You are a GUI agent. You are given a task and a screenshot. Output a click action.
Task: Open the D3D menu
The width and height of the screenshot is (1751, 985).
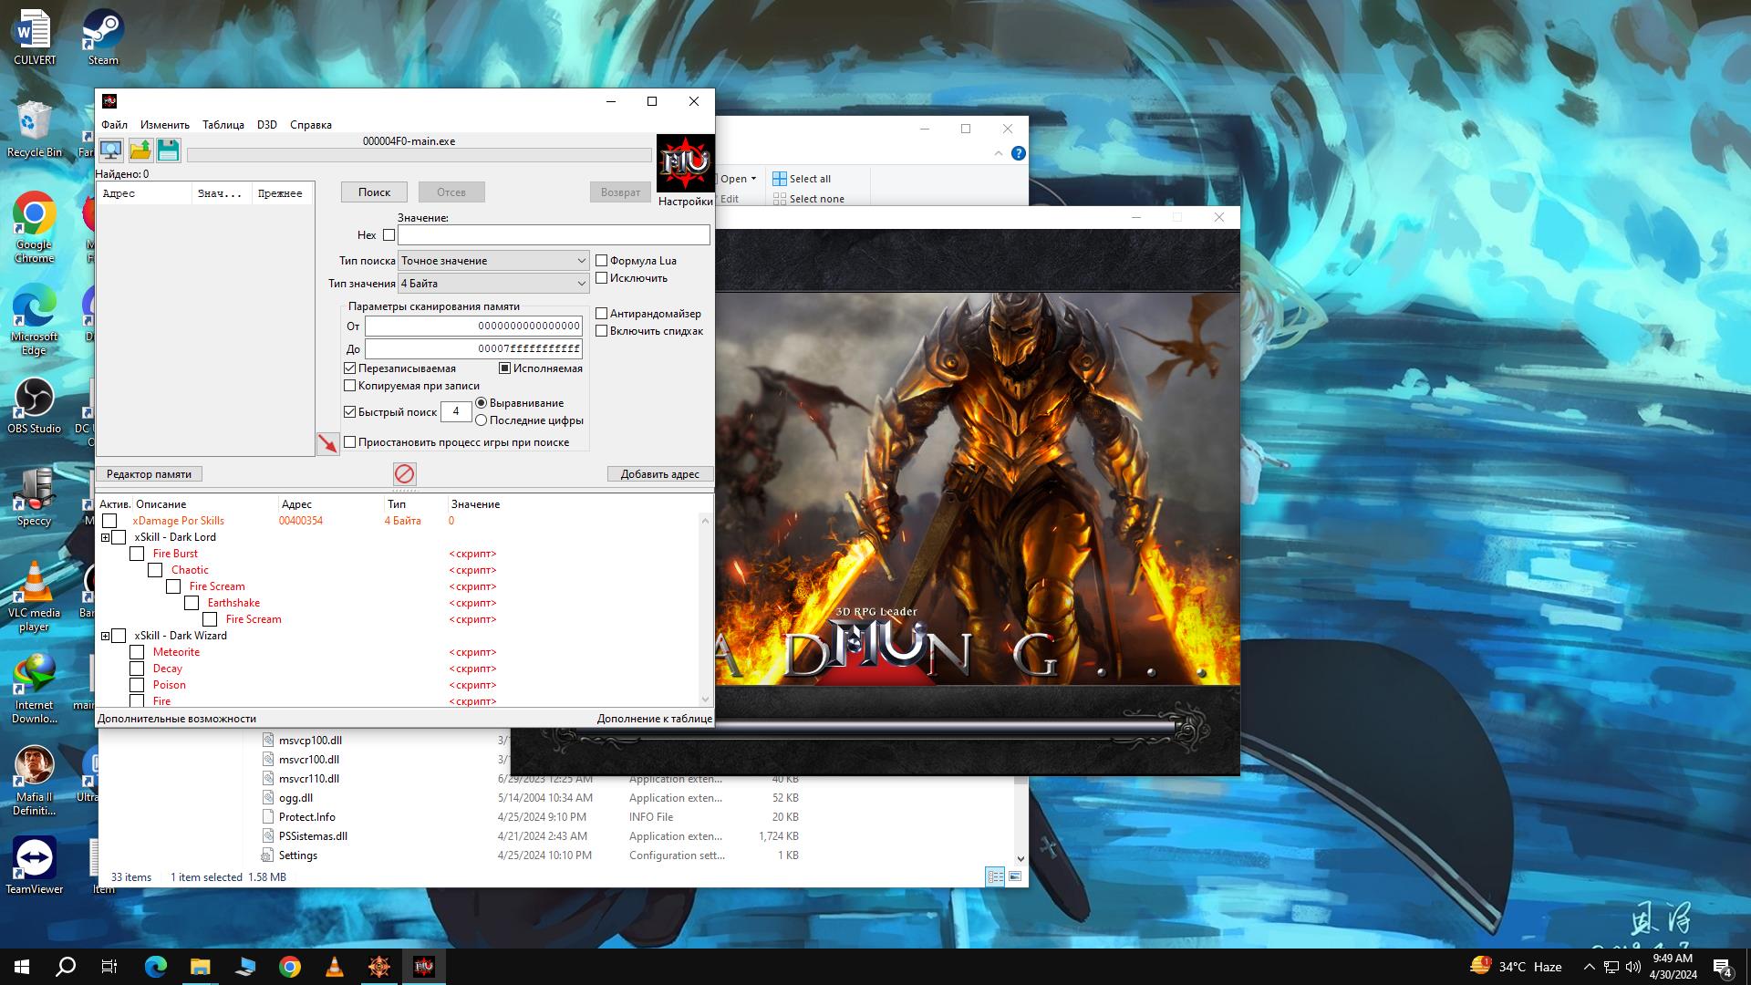pyautogui.click(x=266, y=125)
